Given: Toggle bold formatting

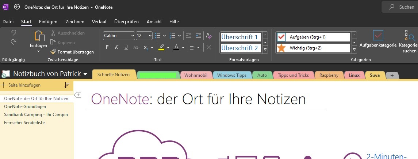Looking at the screenshot, I should (107, 47).
